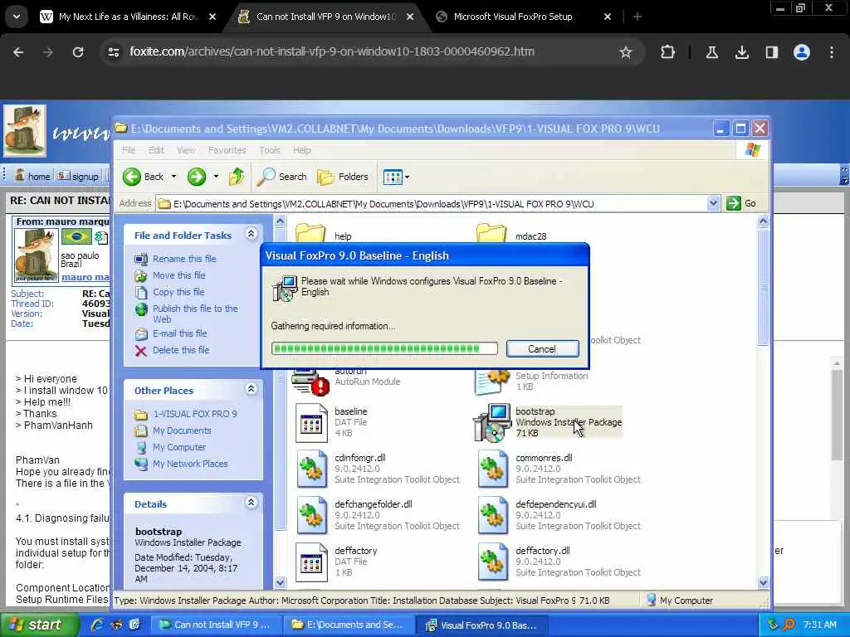Screen dimensions: 850x637
Task: Open Explorer Tools menu
Action: pos(270,150)
